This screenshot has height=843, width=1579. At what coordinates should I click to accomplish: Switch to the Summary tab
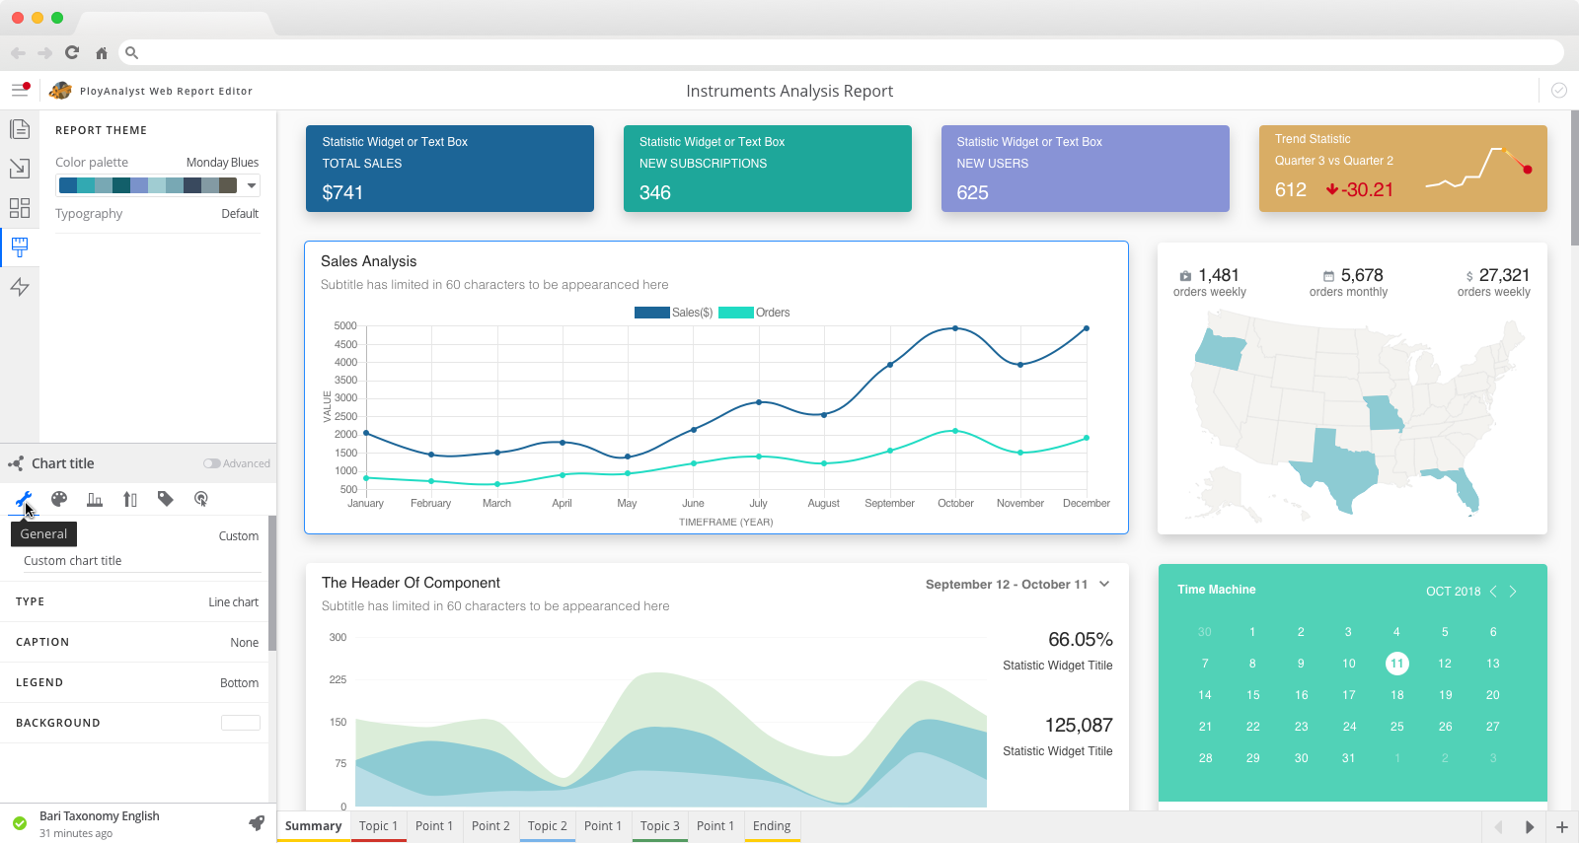313,826
